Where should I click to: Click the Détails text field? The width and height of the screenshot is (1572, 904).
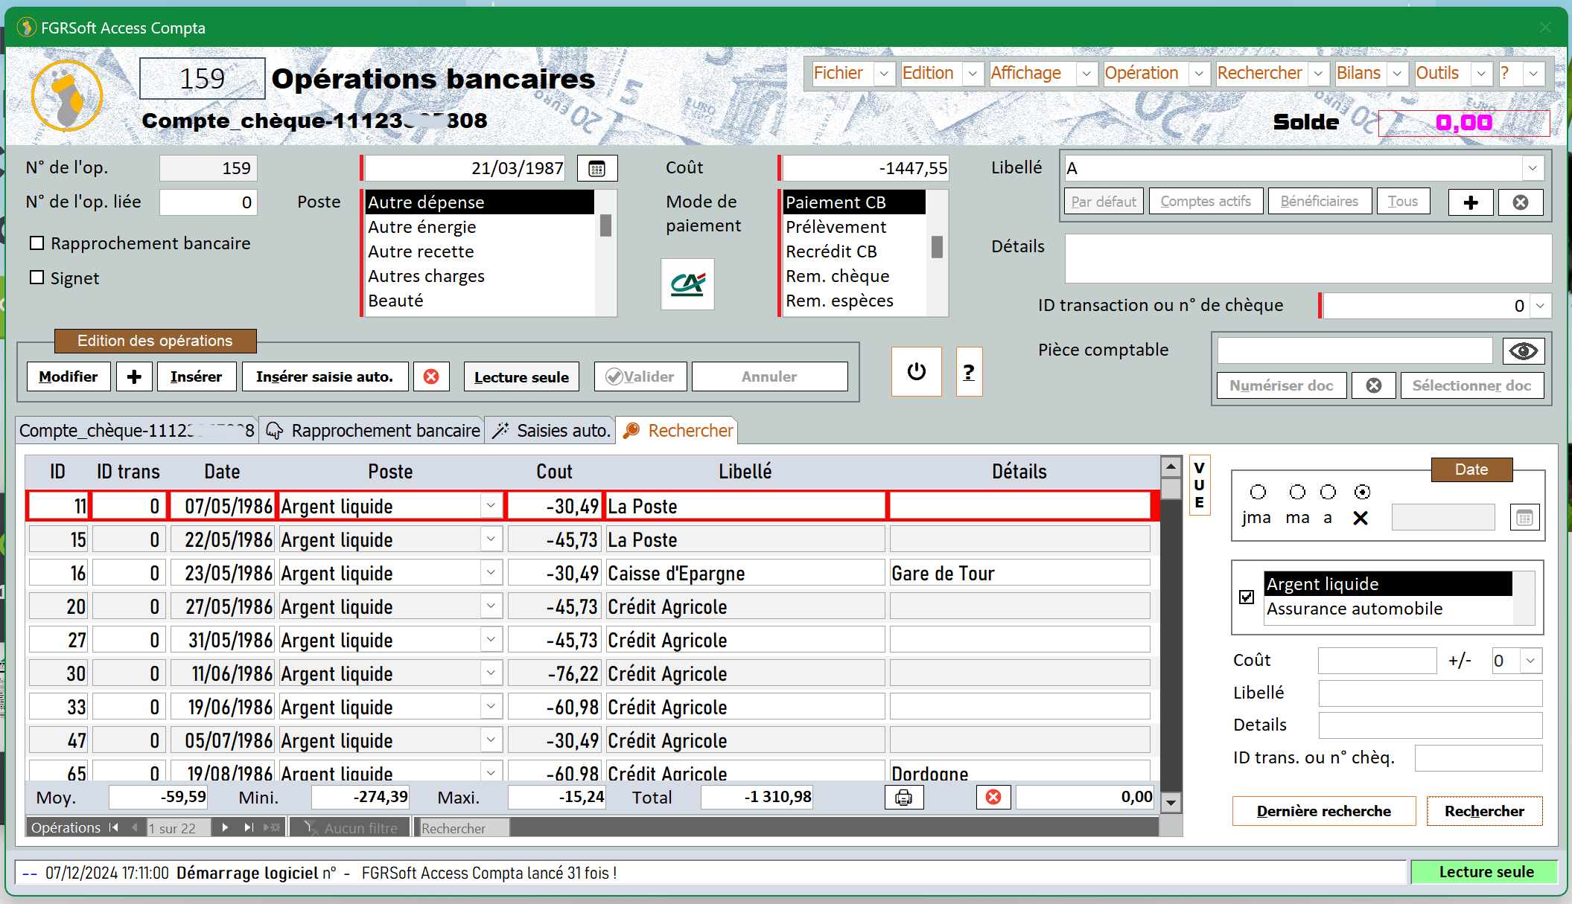tap(1308, 258)
